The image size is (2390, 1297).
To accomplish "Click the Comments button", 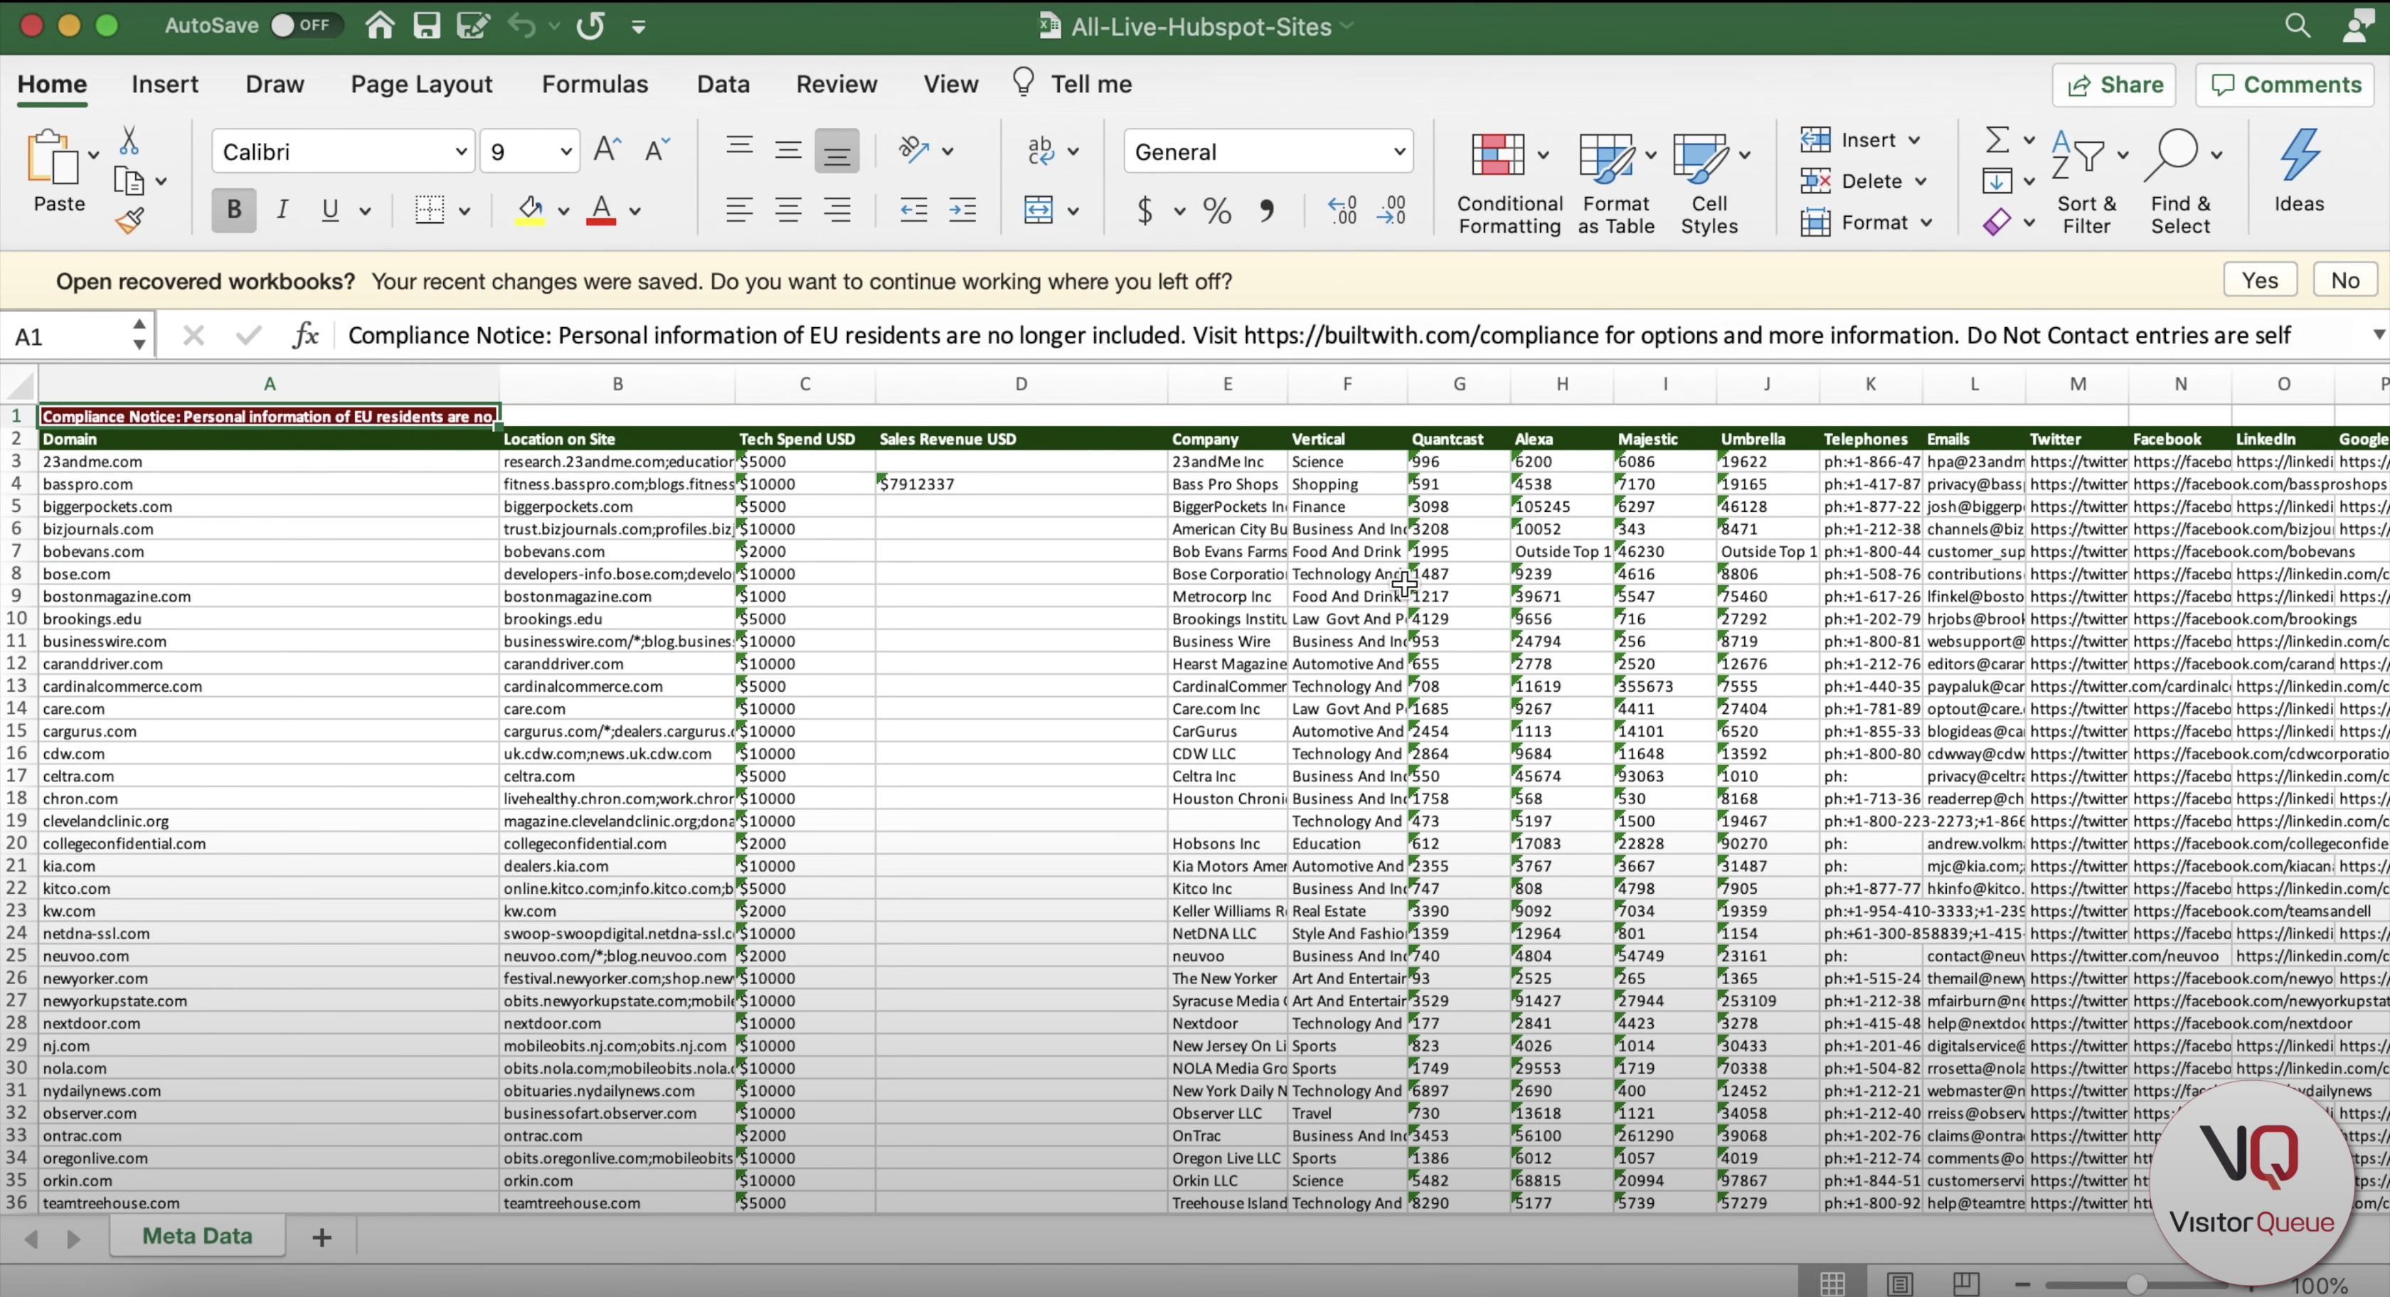I will 2285,85.
